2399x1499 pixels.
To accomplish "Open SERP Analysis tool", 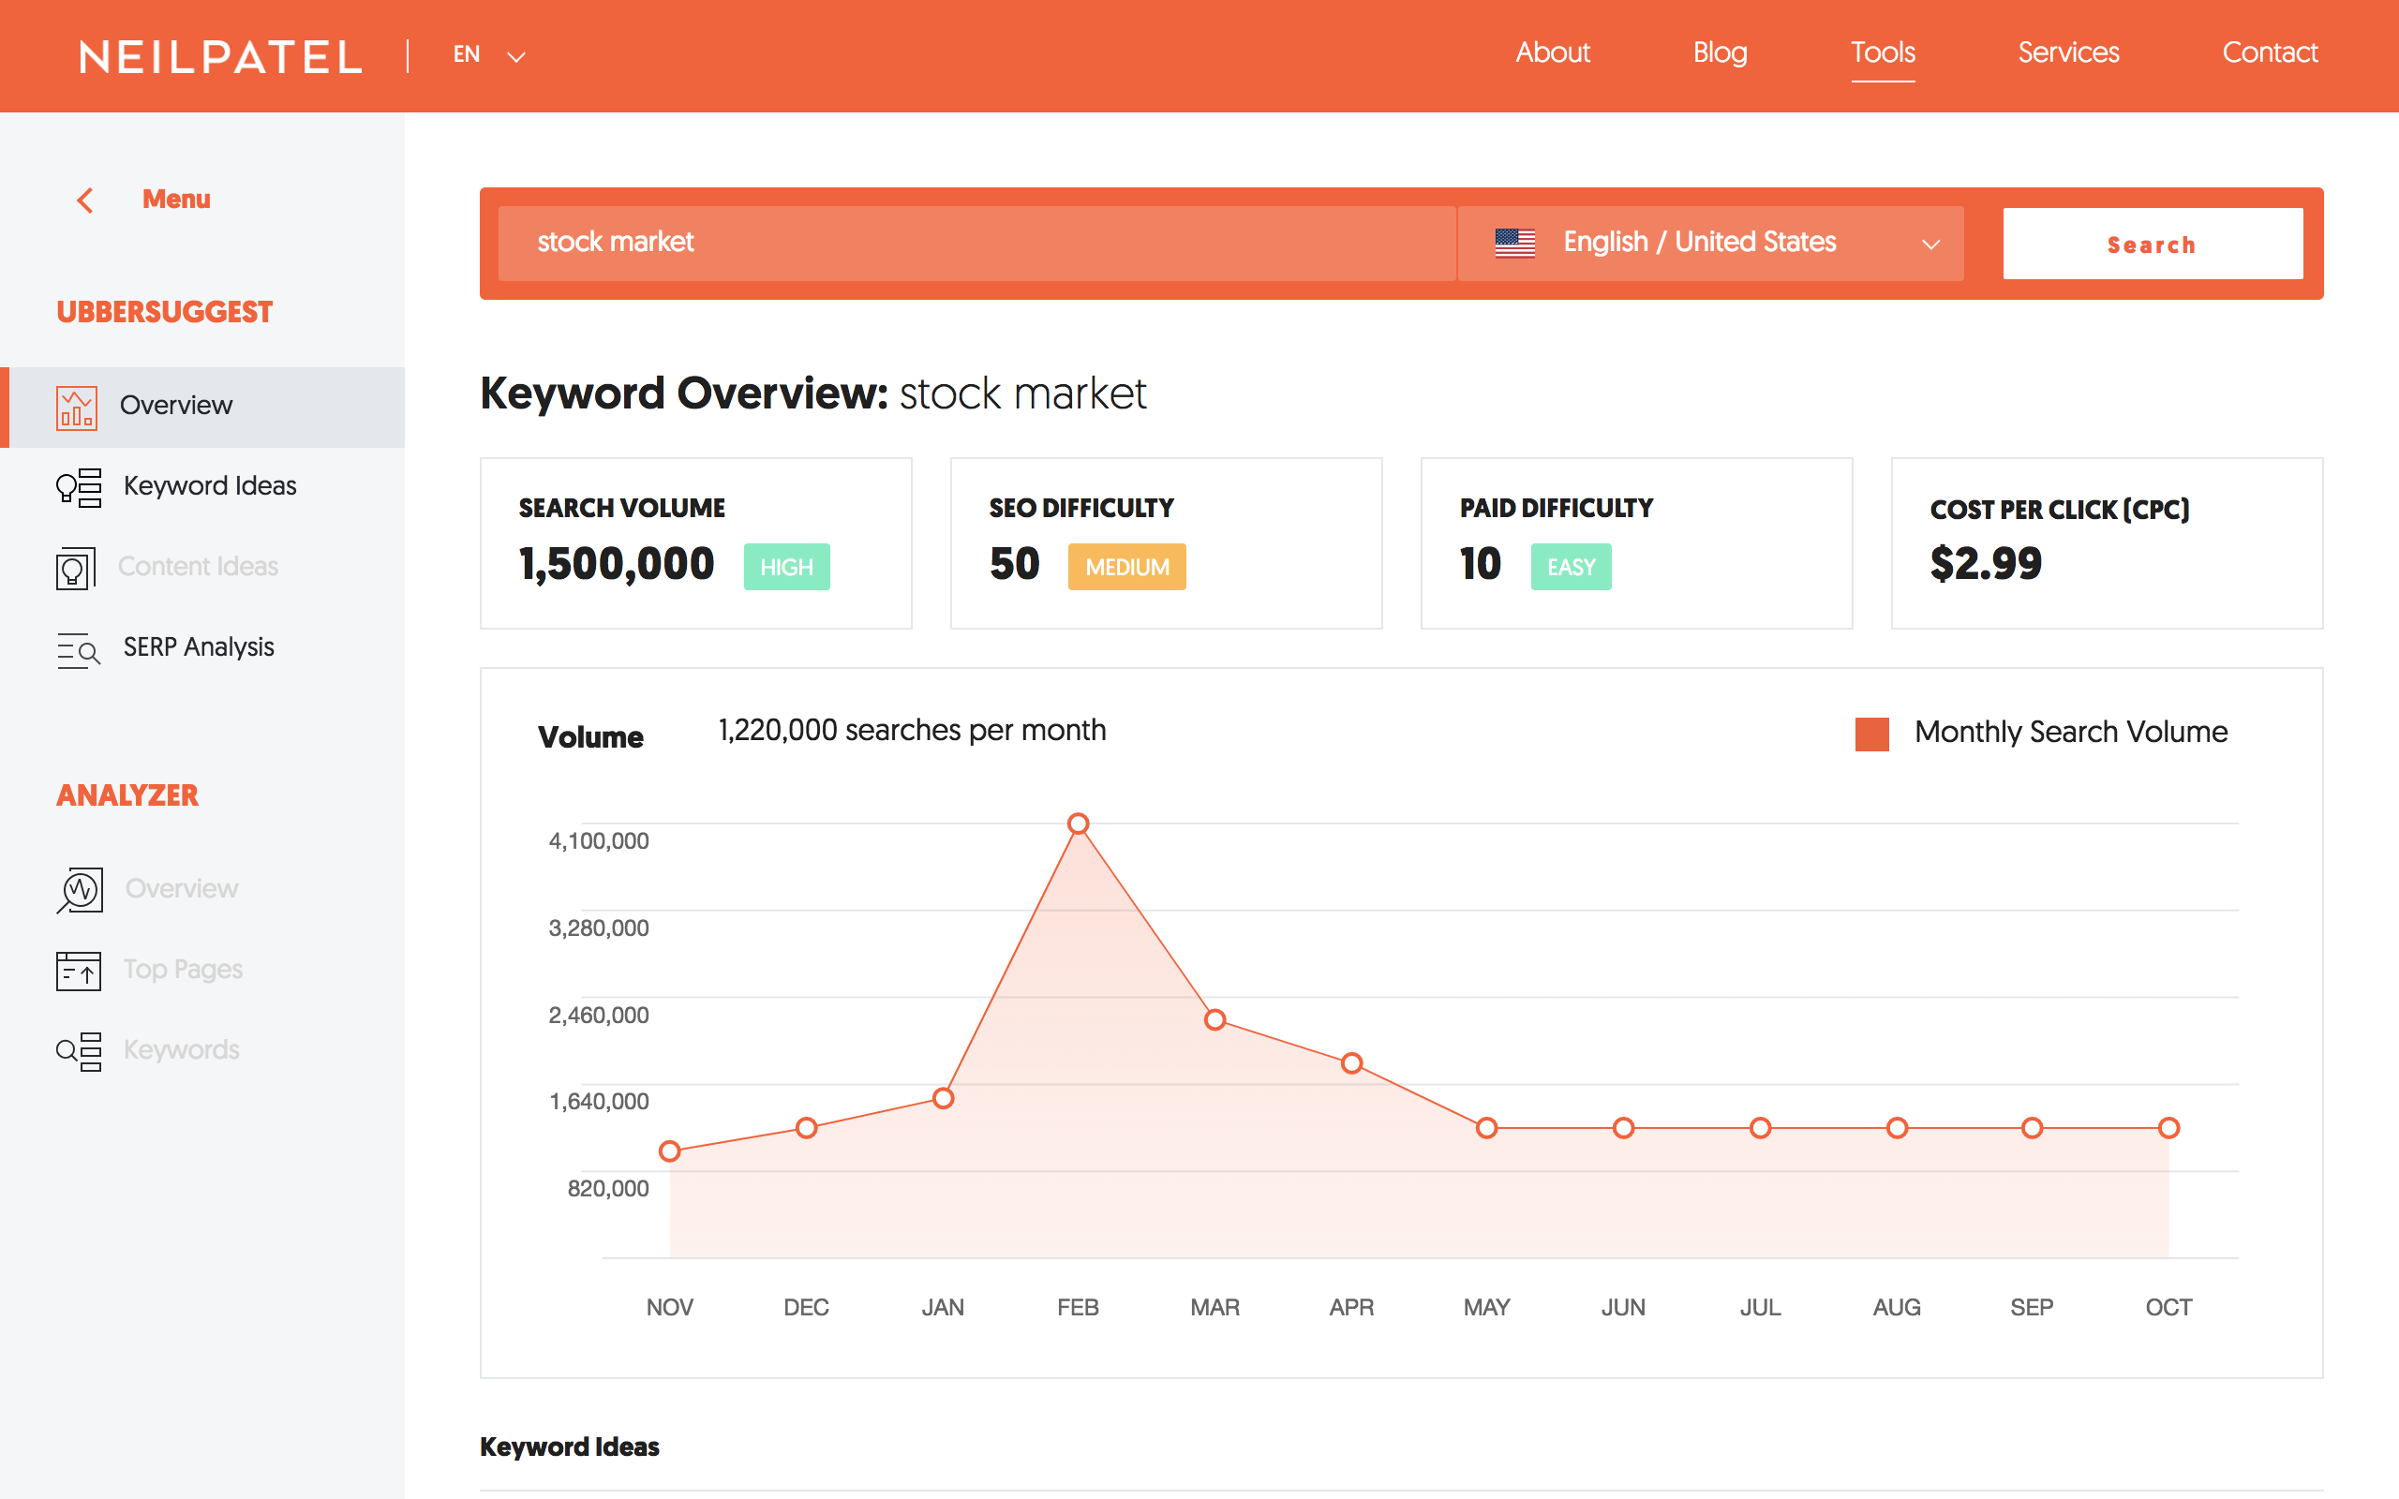I will 198,647.
